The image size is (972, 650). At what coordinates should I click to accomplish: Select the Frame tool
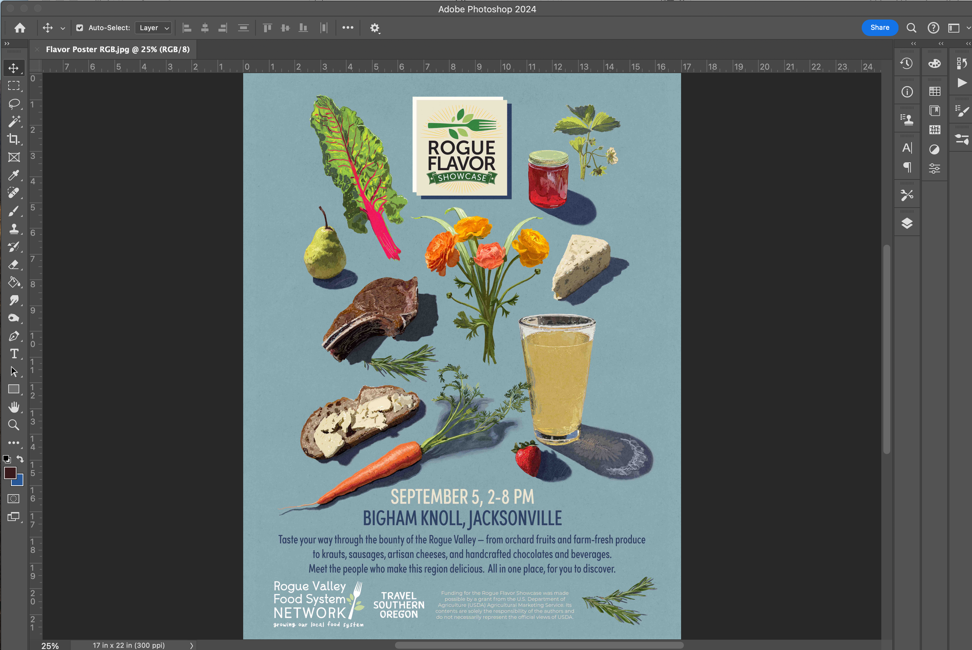coord(14,157)
